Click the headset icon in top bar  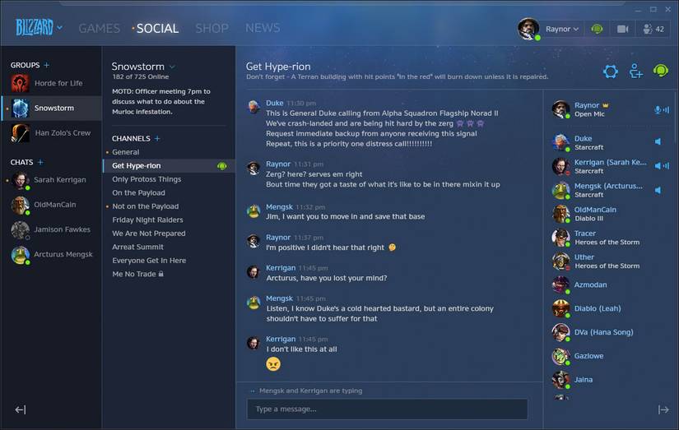pos(597,29)
